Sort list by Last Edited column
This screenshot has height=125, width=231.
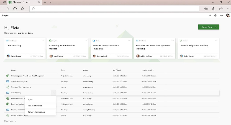(117, 70)
